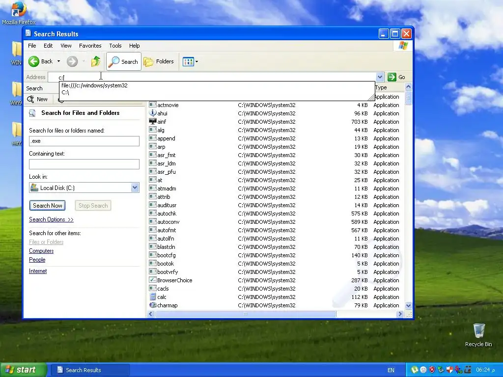The image size is (503, 377).
Task: Click the red shield security tray icon
Action: tap(432, 370)
